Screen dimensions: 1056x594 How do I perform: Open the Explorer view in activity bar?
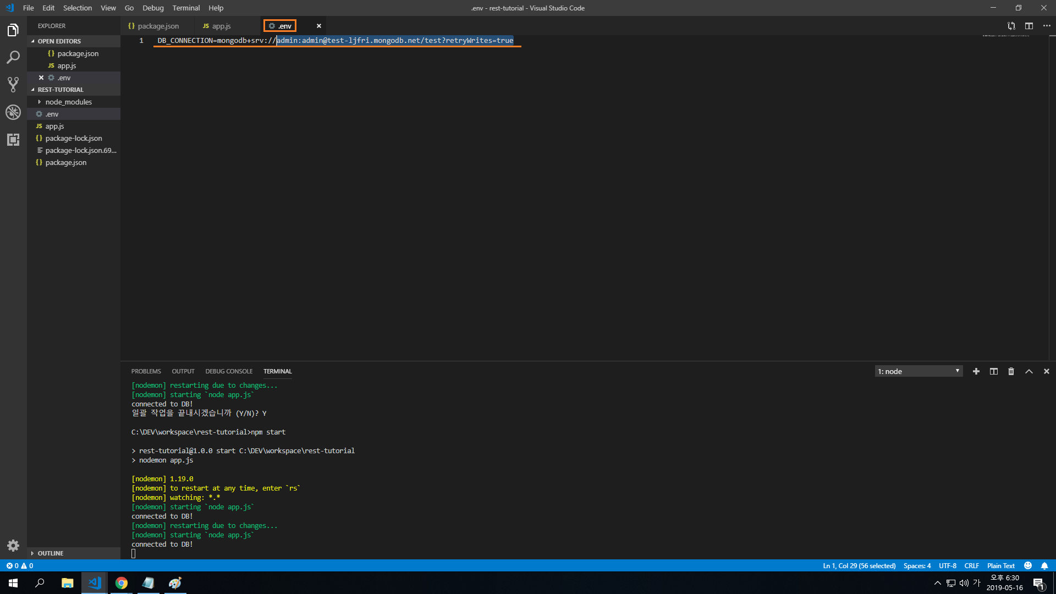(13, 30)
